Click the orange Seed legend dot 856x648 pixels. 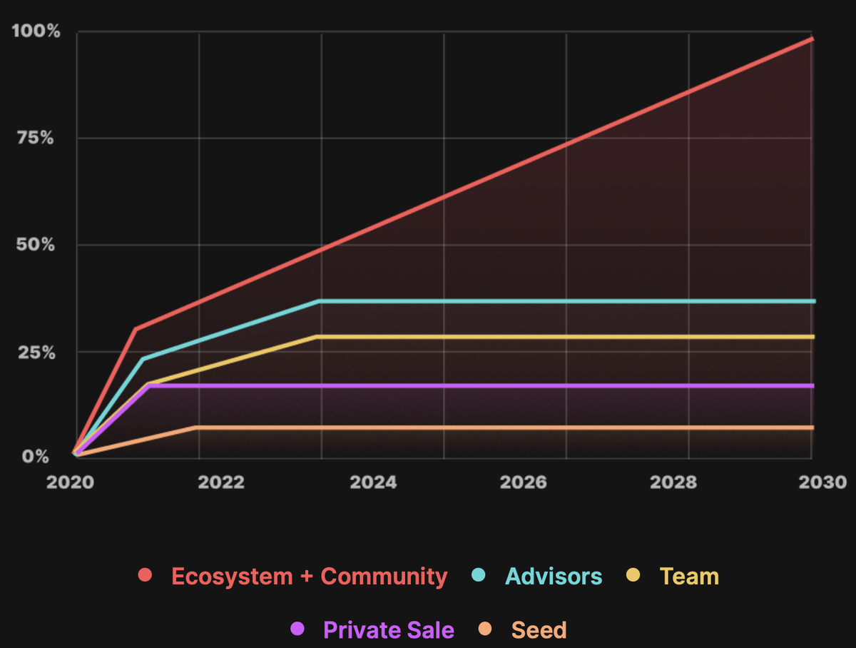coord(485,629)
